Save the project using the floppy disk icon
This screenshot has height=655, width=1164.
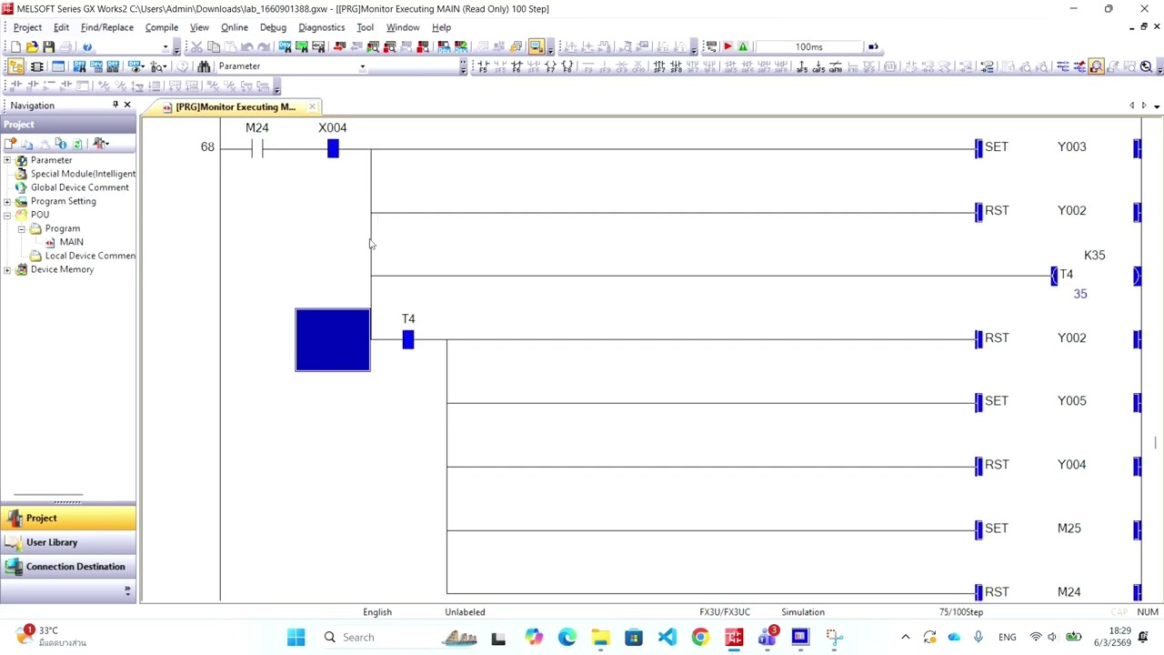(48, 46)
